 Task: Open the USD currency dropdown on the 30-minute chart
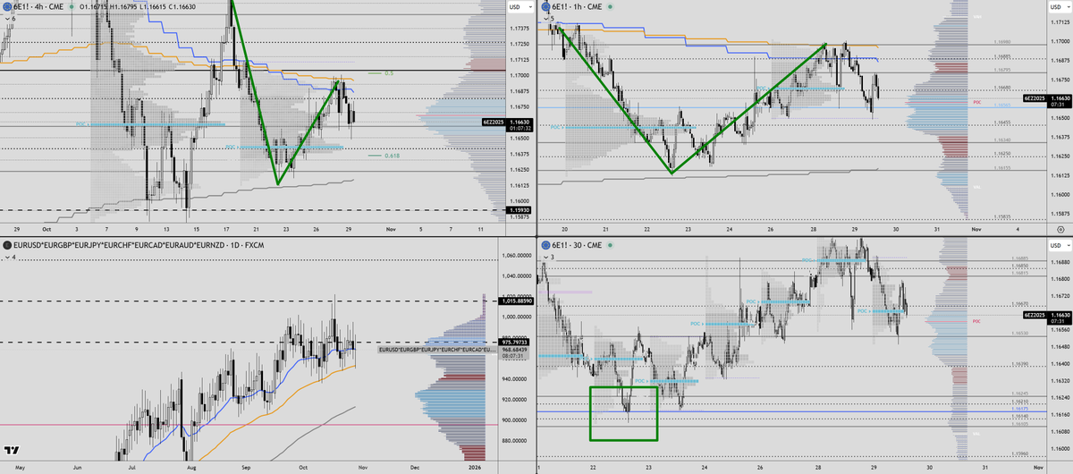[1060, 245]
